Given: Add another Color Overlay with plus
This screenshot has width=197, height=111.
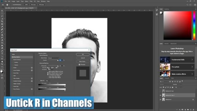Looking at the screenshot, I should click(x=32, y=78).
